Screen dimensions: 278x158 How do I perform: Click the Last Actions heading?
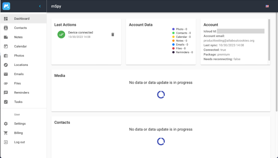pos(65,25)
